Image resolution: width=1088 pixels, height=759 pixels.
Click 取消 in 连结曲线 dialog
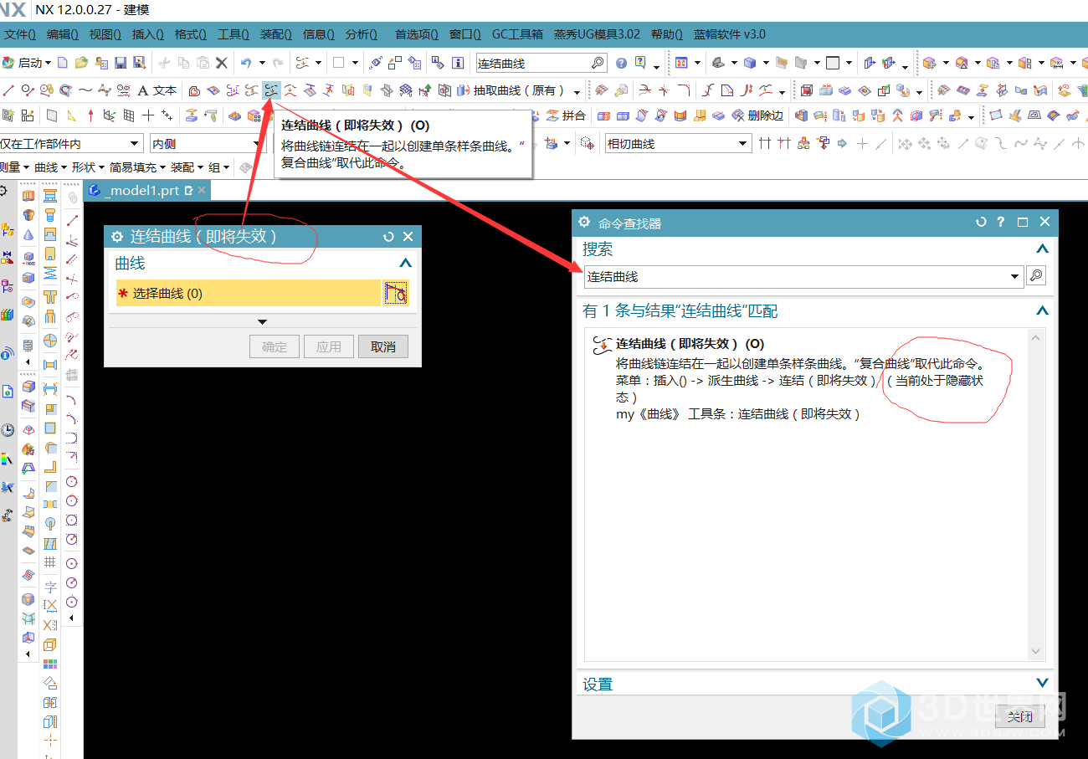click(x=383, y=346)
